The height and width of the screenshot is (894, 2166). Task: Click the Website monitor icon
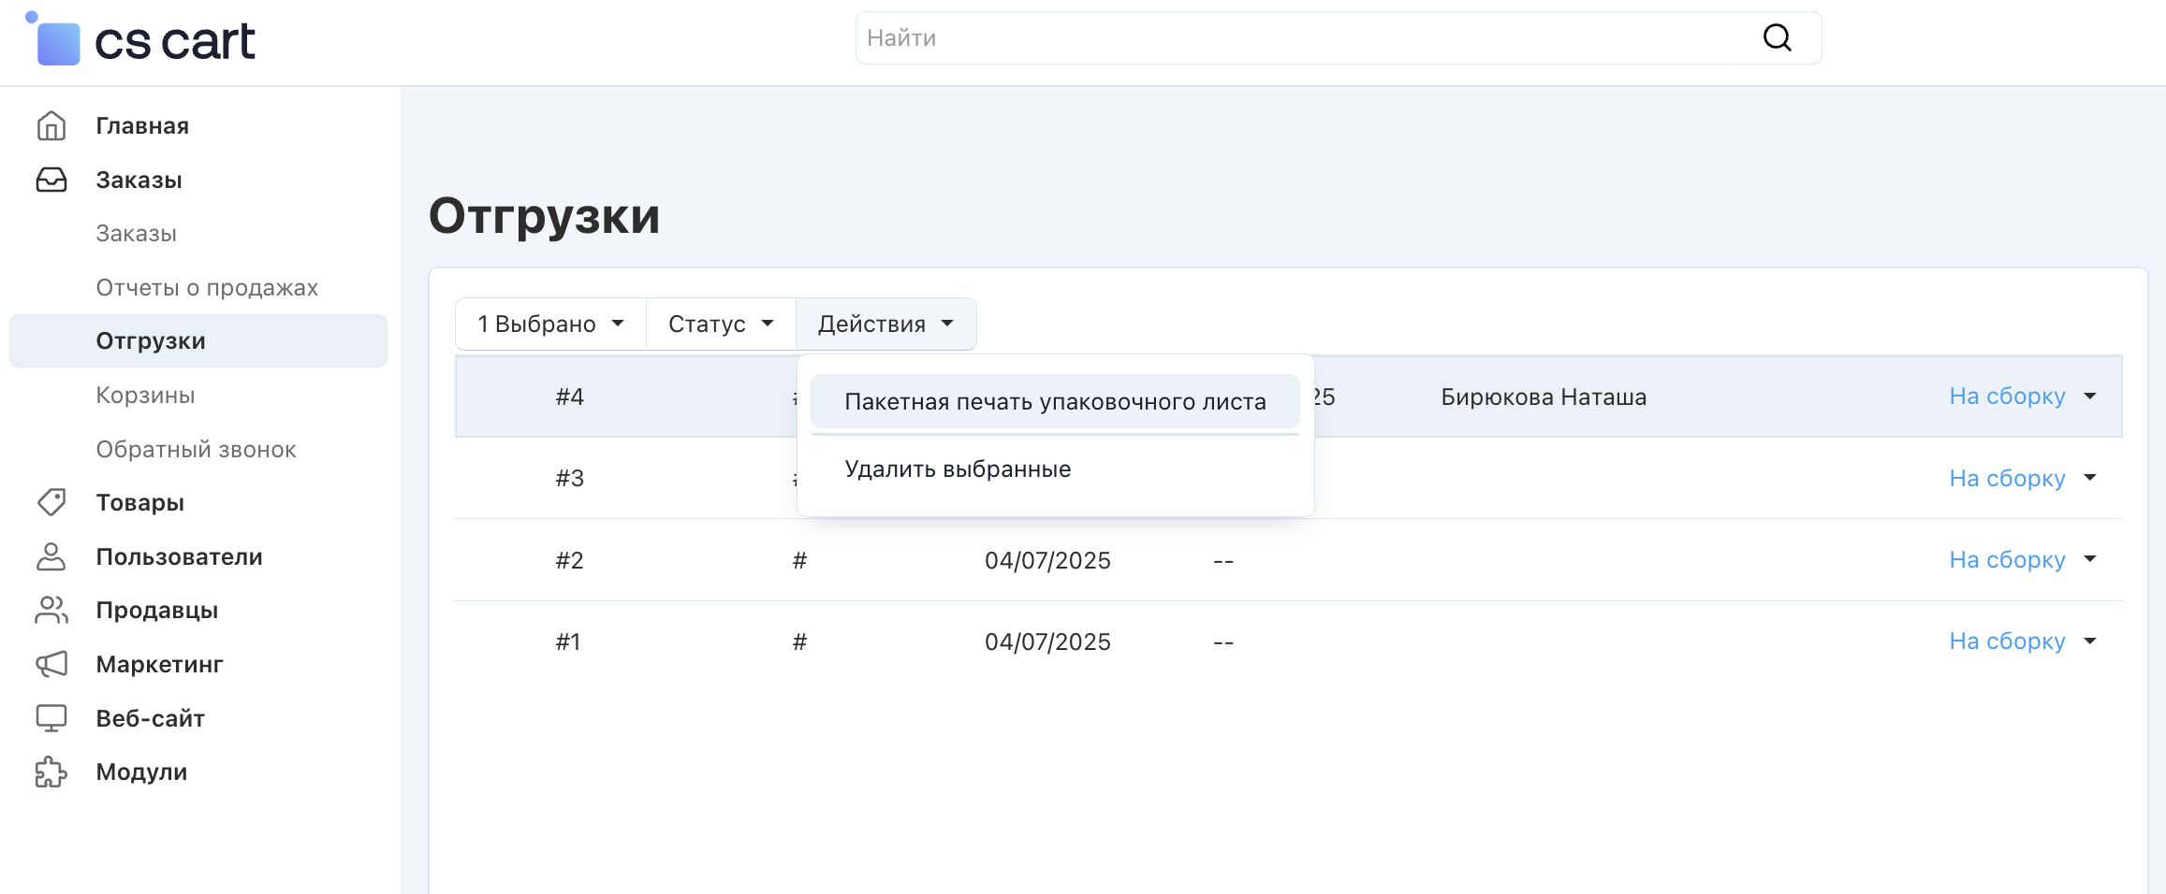51,718
